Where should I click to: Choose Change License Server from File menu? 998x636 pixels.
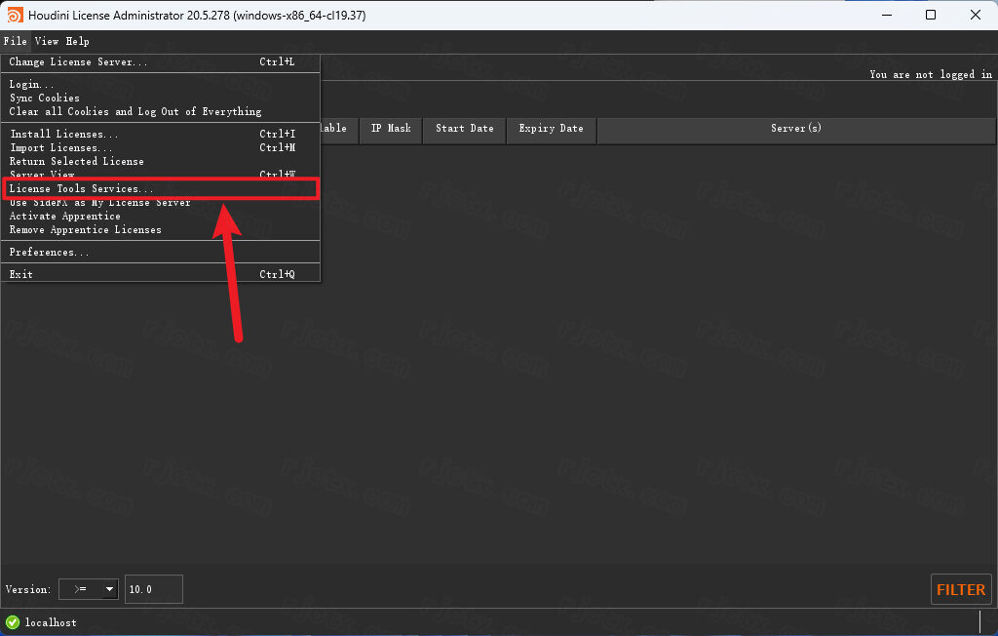79,62
